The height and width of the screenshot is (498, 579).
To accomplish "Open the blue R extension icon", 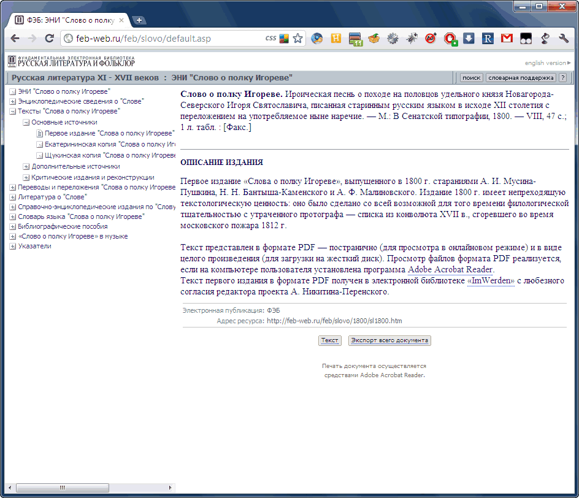I will [x=488, y=39].
